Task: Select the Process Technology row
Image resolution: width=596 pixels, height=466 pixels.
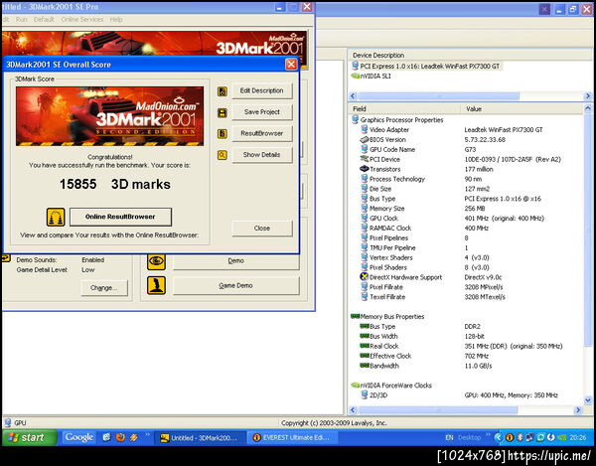Action: click(470, 179)
